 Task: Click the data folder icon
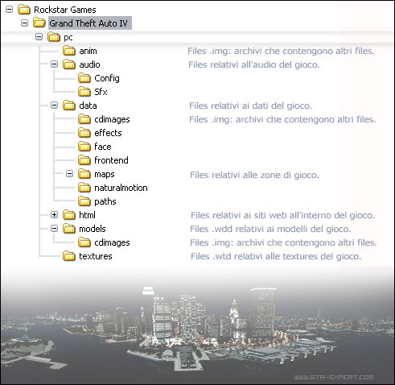click(x=69, y=106)
